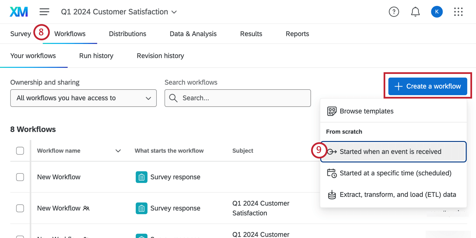Expand the Q1 2024 Customer Satisfaction project dropdown
The width and height of the screenshot is (476, 238).
click(174, 12)
